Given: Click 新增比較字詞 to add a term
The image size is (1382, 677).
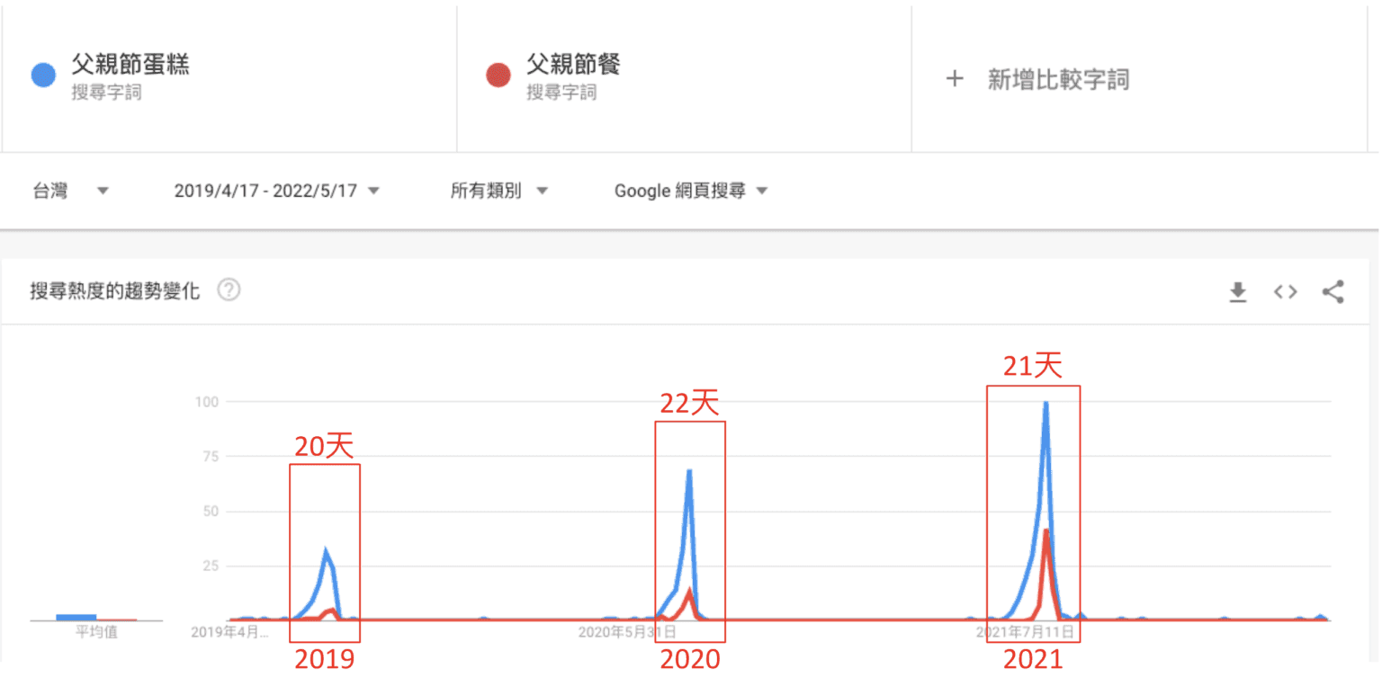Looking at the screenshot, I should [1057, 80].
